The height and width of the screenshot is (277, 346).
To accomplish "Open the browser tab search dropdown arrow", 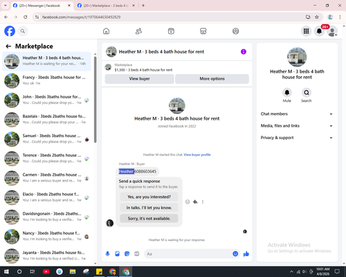I will [6, 6].
